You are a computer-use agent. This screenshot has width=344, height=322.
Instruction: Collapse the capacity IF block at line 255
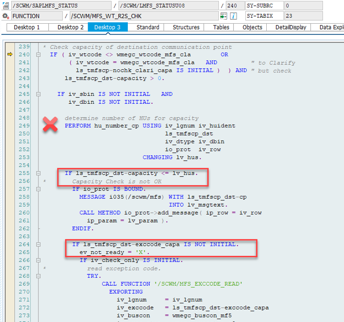(x=38, y=173)
